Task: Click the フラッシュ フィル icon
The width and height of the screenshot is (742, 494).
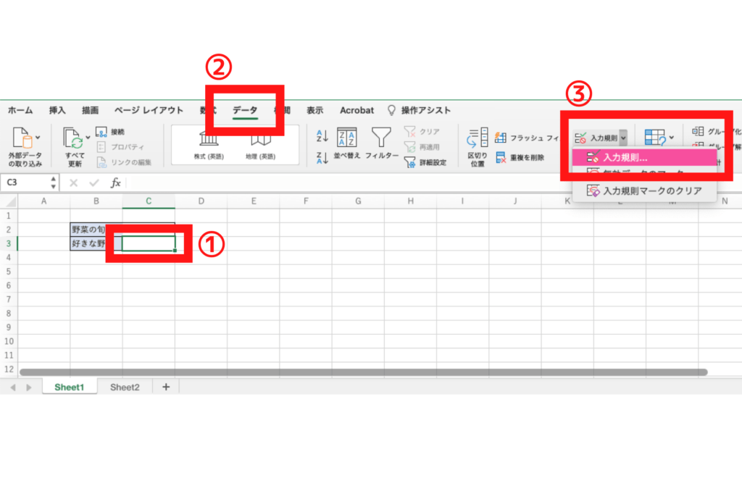Action: tap(500, 138)
